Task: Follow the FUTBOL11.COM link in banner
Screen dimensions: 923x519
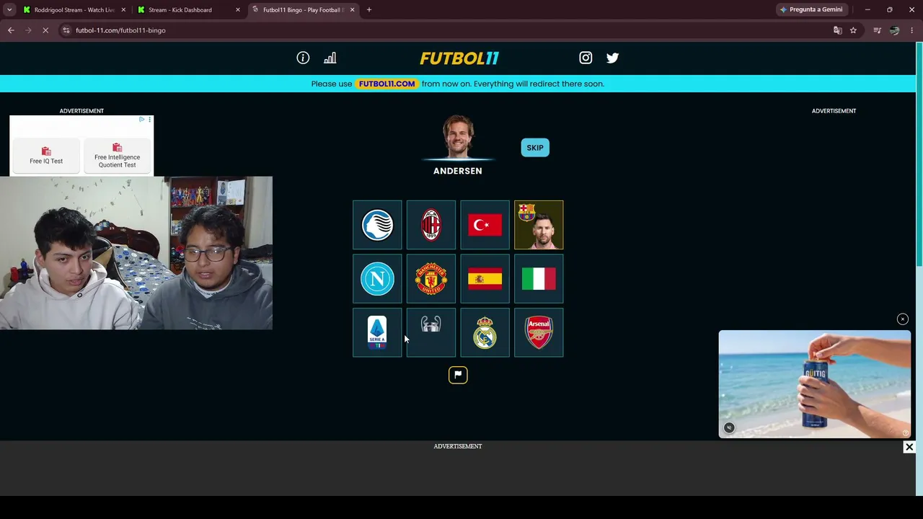Action: pyautogui.click(x=387, y=84)
